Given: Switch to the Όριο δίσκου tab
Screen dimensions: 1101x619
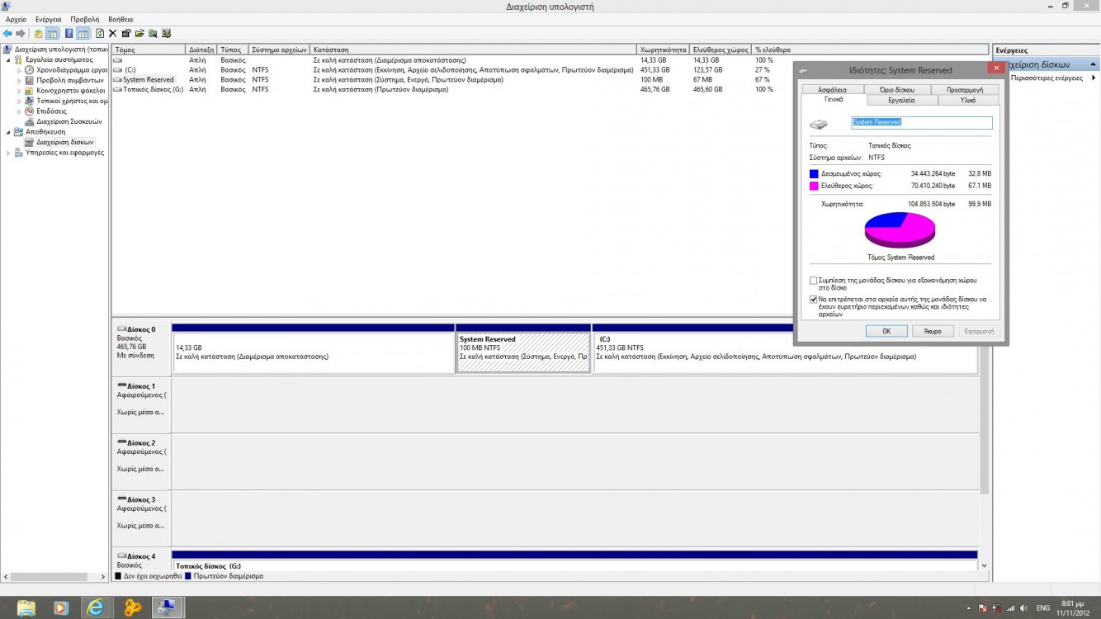Looking at the screenshot, I should click(896, 89).
